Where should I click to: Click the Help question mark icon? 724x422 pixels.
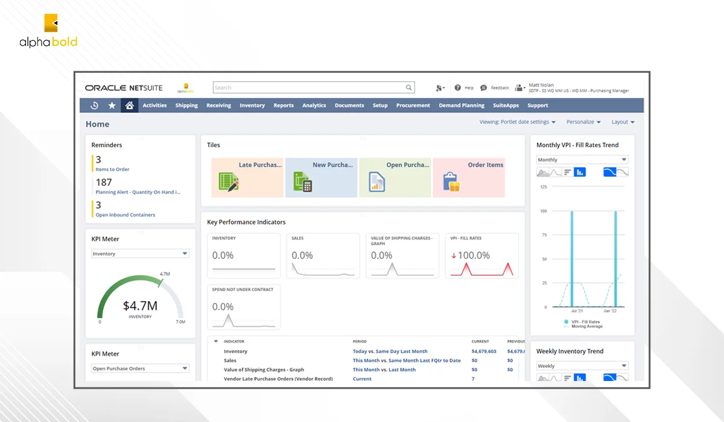458,87
